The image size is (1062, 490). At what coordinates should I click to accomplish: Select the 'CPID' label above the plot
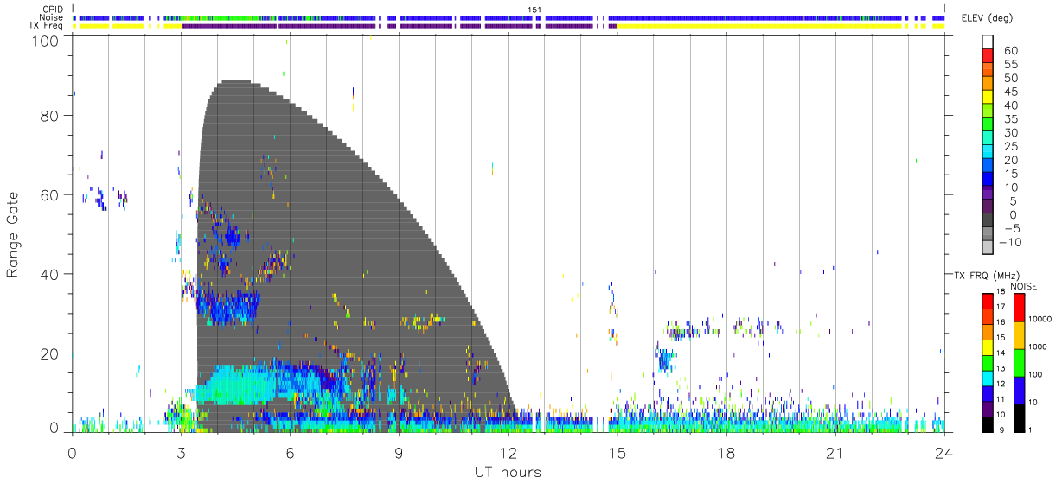(52, 9)
